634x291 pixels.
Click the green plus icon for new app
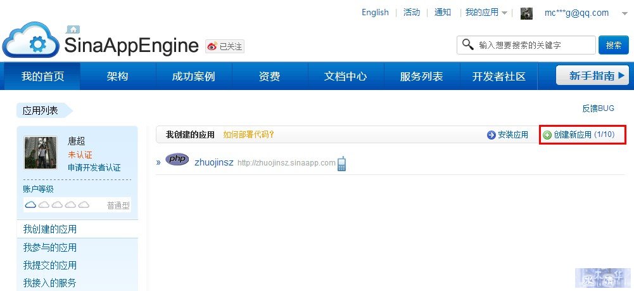[x=547, y=135]
